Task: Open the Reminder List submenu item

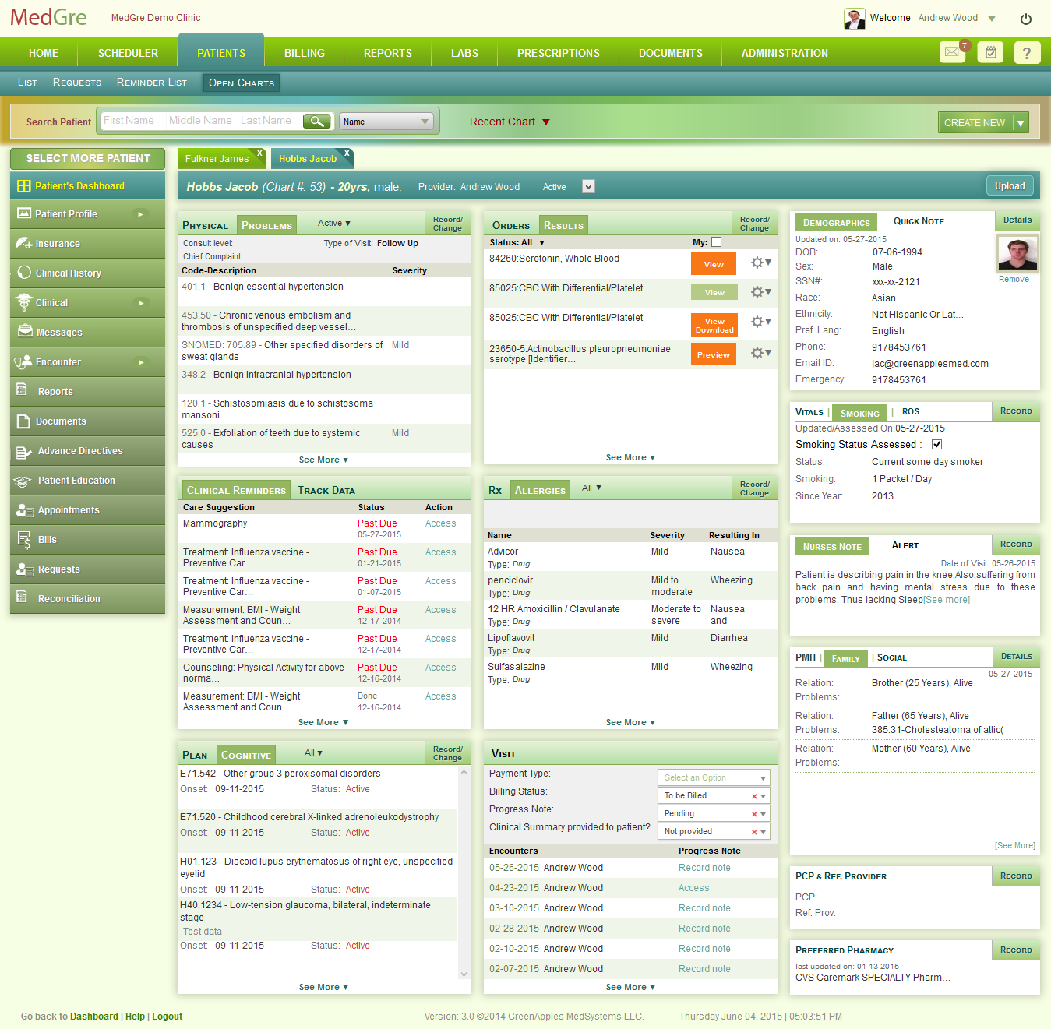Action: tap(152, 82)
